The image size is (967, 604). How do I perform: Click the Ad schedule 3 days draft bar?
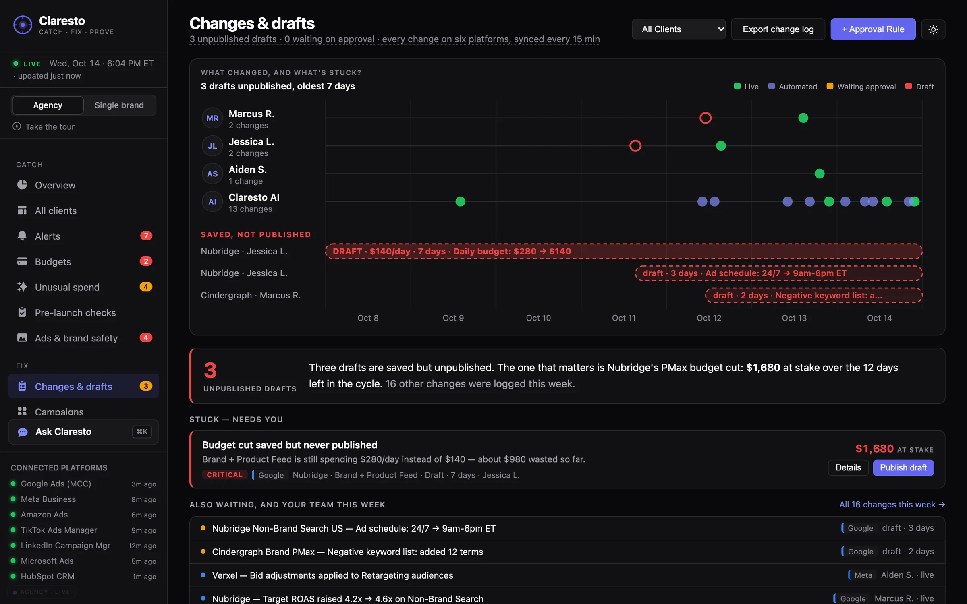coord(778,273)
